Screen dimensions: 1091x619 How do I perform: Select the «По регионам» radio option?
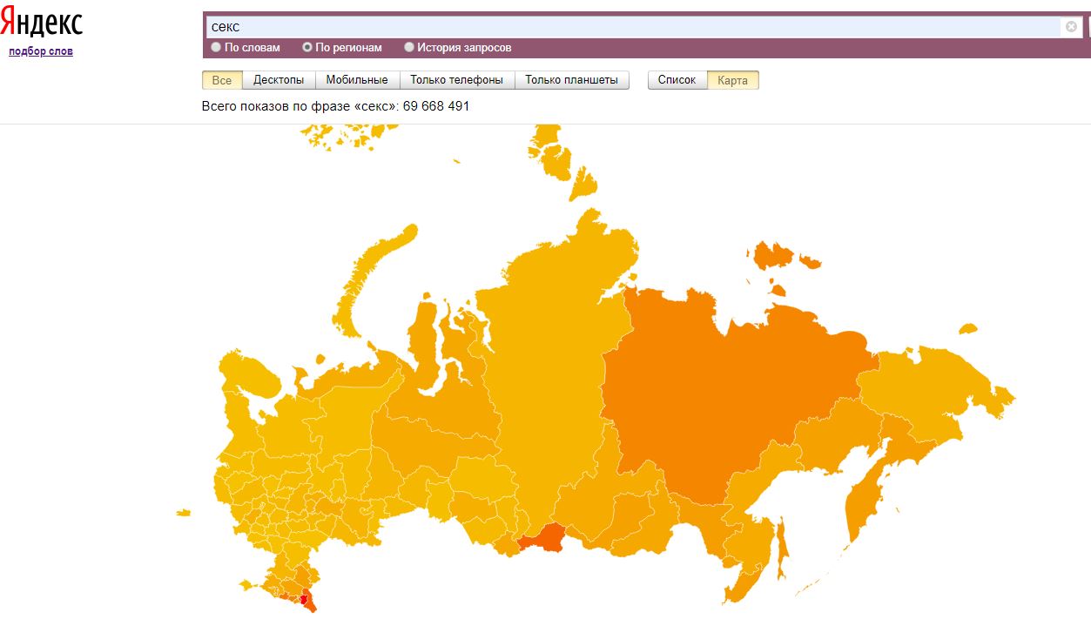point(307,48)
